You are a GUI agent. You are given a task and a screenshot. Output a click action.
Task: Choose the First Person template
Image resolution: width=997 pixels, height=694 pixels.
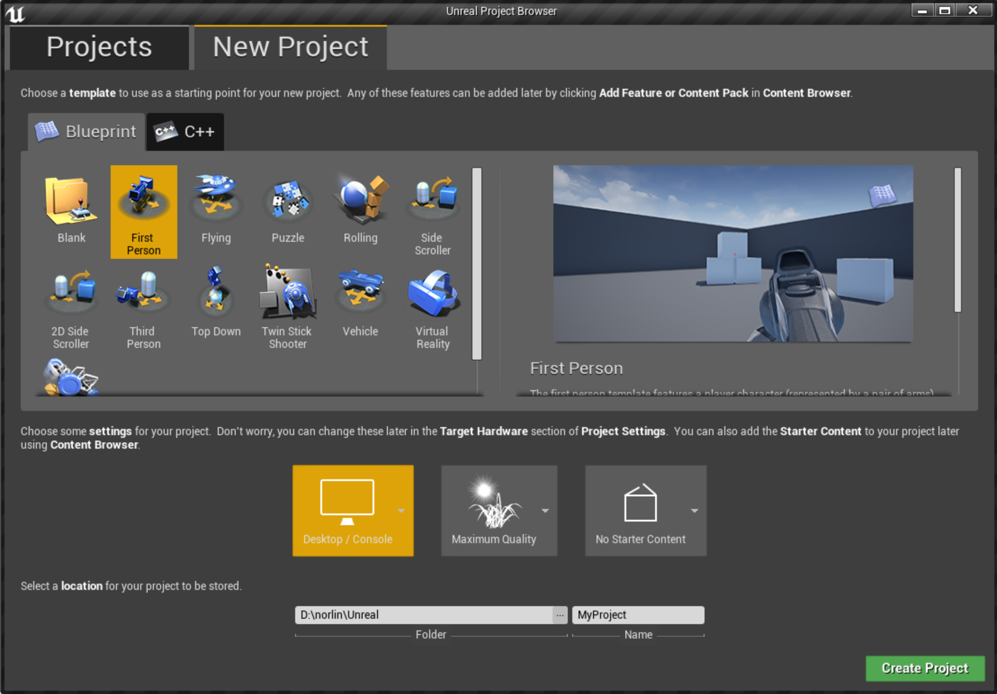[144, 212]
